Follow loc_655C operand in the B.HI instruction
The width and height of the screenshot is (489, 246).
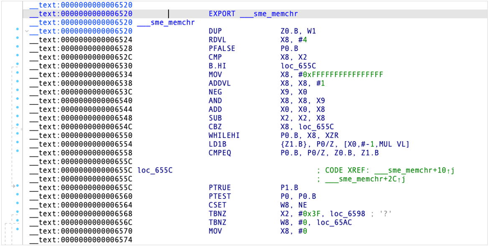click(298, 66)
